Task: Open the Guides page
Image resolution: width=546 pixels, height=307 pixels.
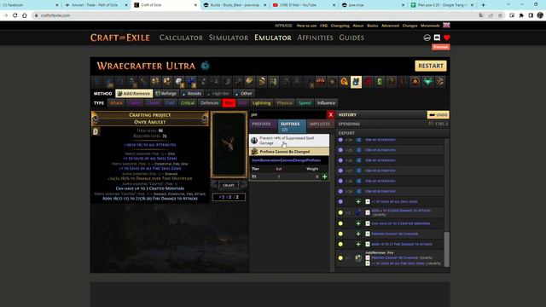Action: coord(351,38)
